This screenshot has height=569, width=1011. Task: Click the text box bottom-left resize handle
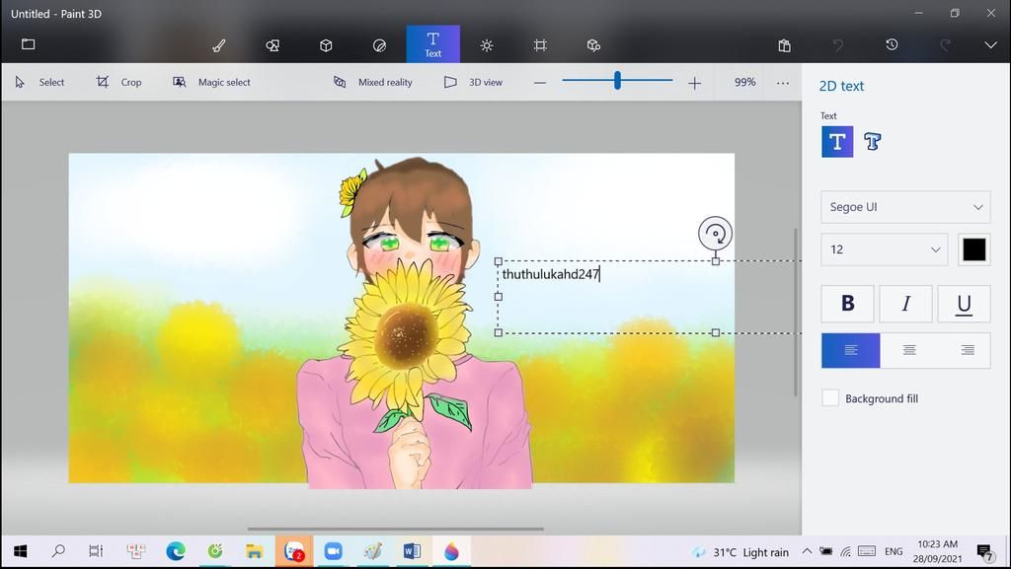click(x=498, y=332)
